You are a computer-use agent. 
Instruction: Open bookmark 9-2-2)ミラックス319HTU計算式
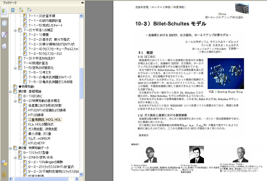coord(51,167)
